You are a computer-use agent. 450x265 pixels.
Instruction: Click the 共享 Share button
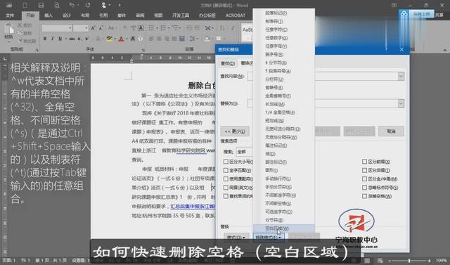(x=439, y=15)
